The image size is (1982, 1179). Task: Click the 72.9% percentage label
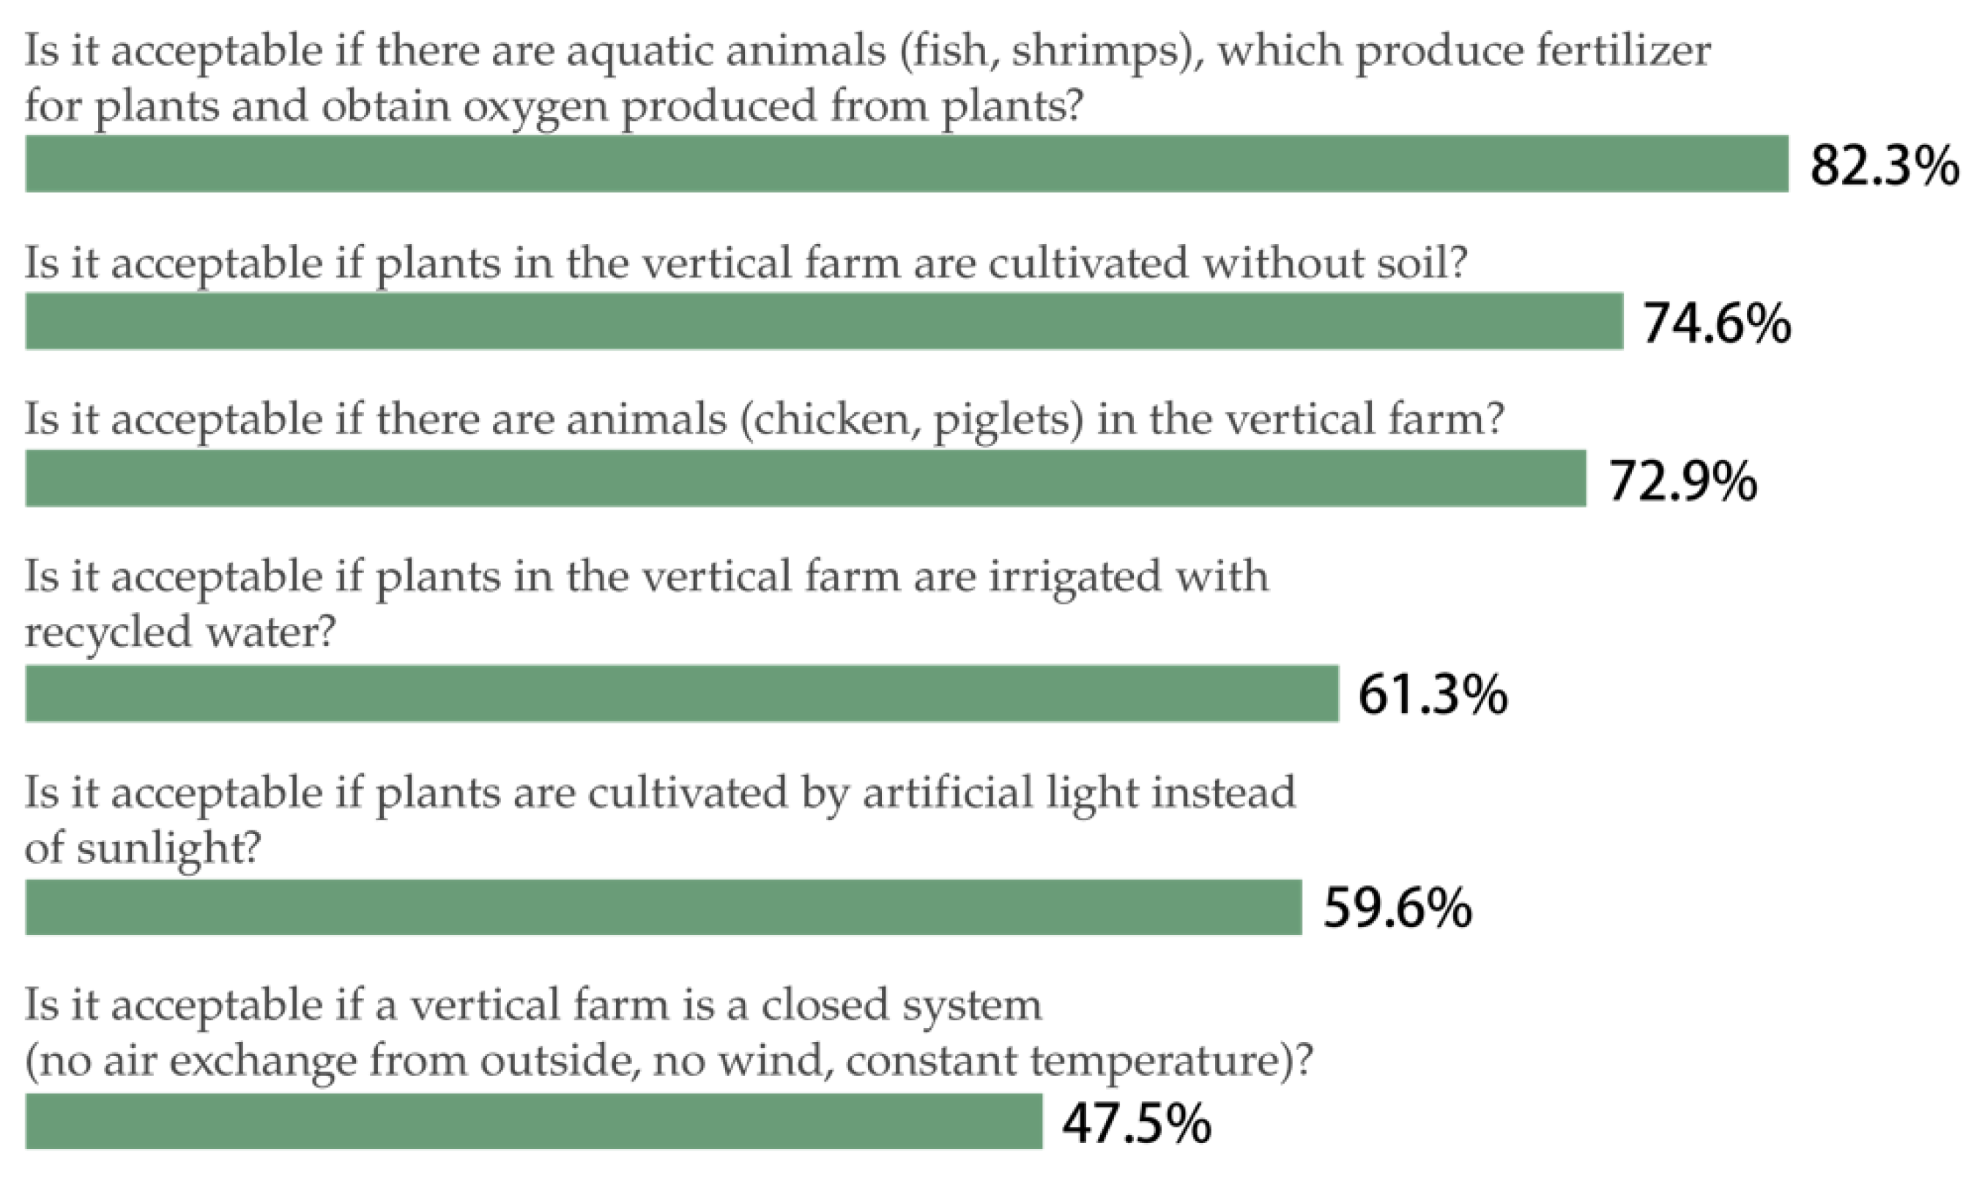tap(1682, 481)
